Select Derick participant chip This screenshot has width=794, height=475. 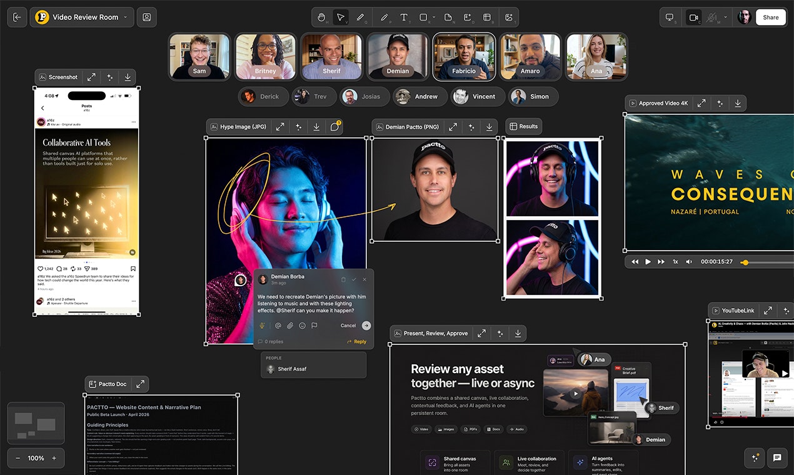263,96
